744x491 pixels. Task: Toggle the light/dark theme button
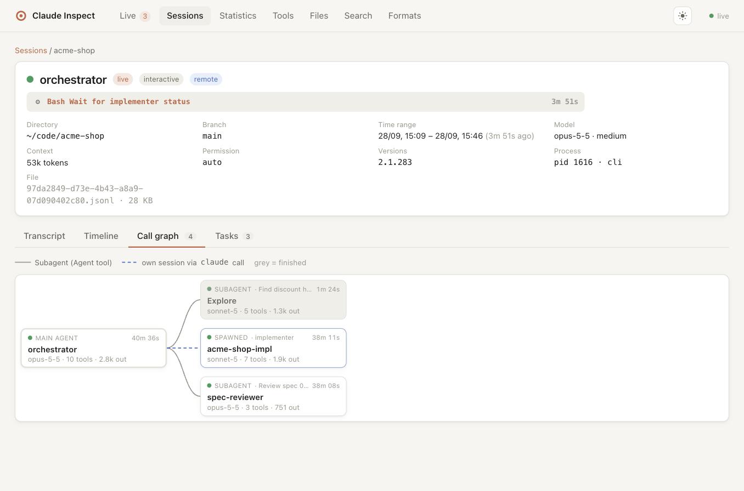click(683, 16)
